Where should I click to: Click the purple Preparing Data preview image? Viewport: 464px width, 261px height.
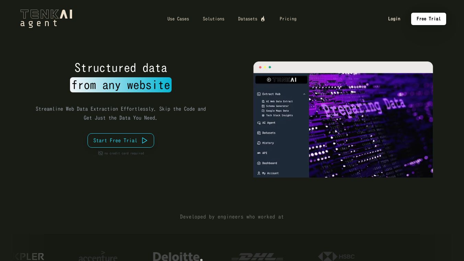(x=371, y=125)
